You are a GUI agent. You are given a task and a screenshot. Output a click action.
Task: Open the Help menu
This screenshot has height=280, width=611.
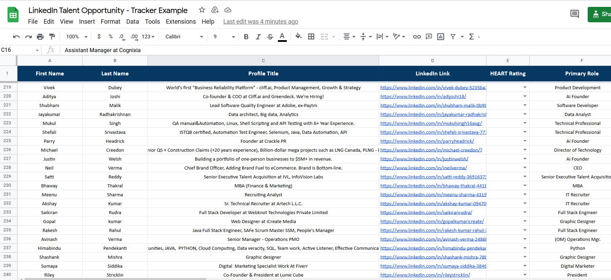208,22
